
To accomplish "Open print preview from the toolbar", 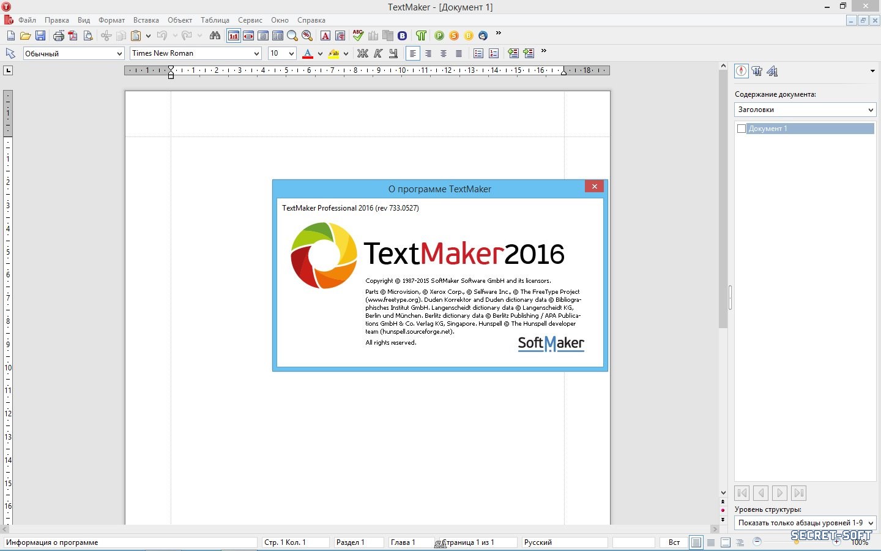I will tap(88, 36).
